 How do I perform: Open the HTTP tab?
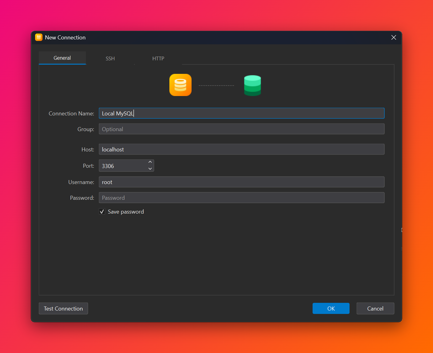pos(158,58)
